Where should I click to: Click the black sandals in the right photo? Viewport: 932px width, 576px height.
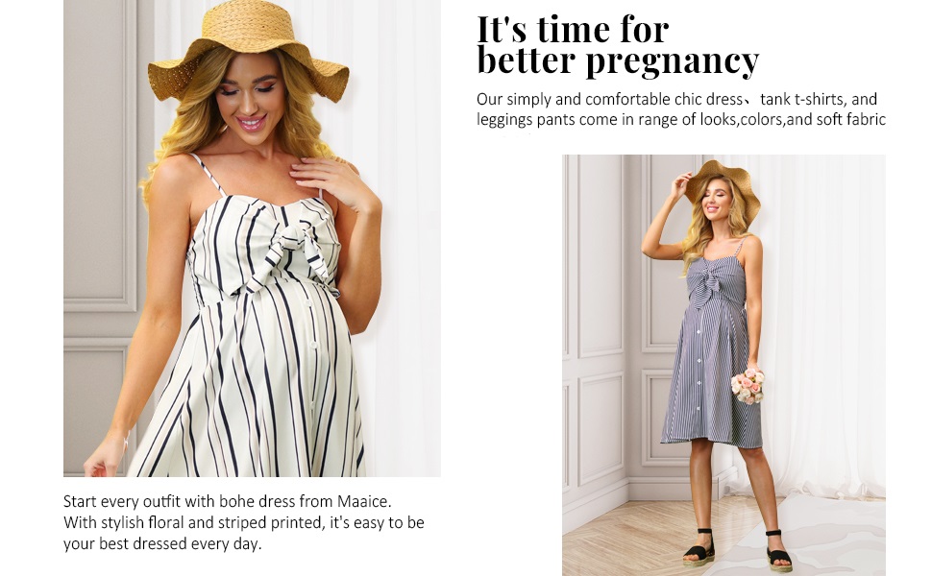pos(737,548)
